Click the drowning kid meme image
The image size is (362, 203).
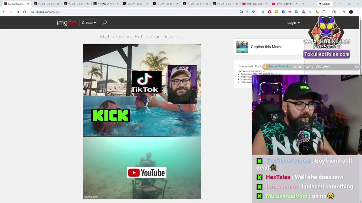142,122
